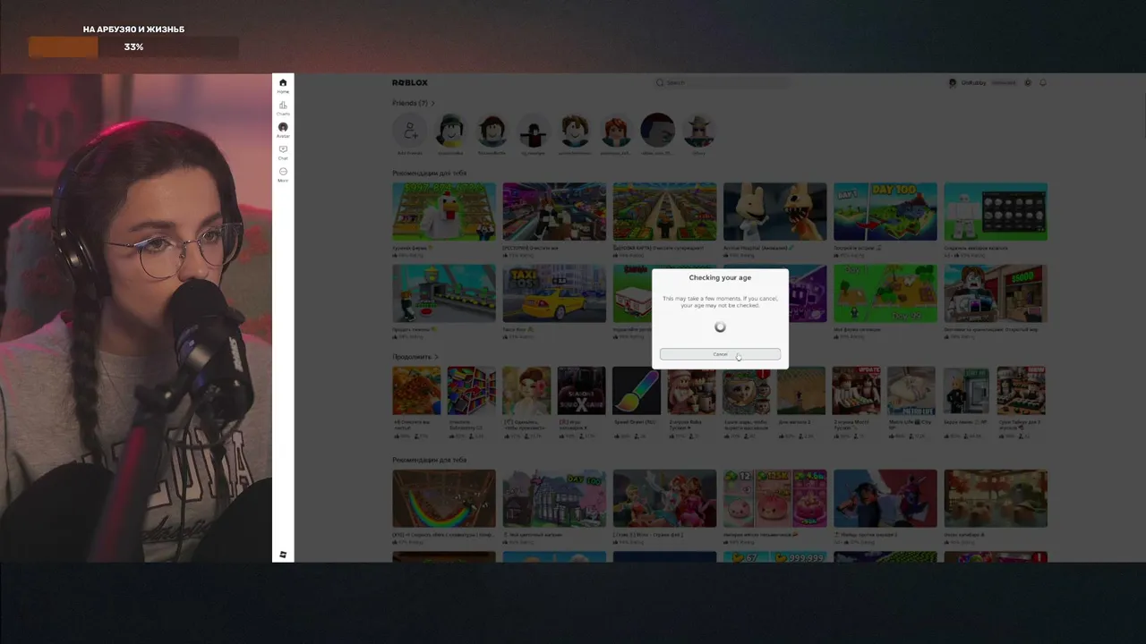Open the rainbow slide game thumbnail
1146x644 pixels.
tap(444, 498)
